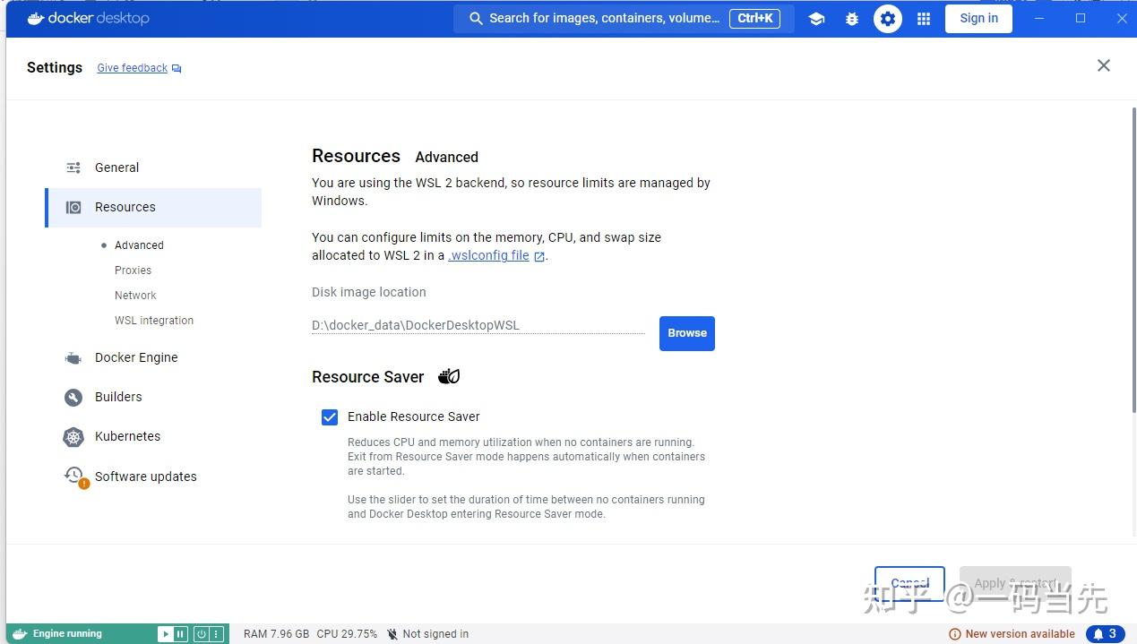The image size is (1137, 644).
Task: Click the Apply & restart button
Action: coord(1015,583)
